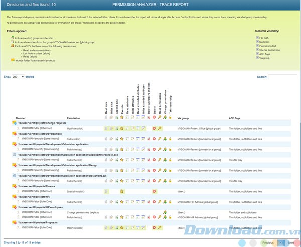Click the file icon next to appidcertstorecheck.exe

tap(15, 155)
